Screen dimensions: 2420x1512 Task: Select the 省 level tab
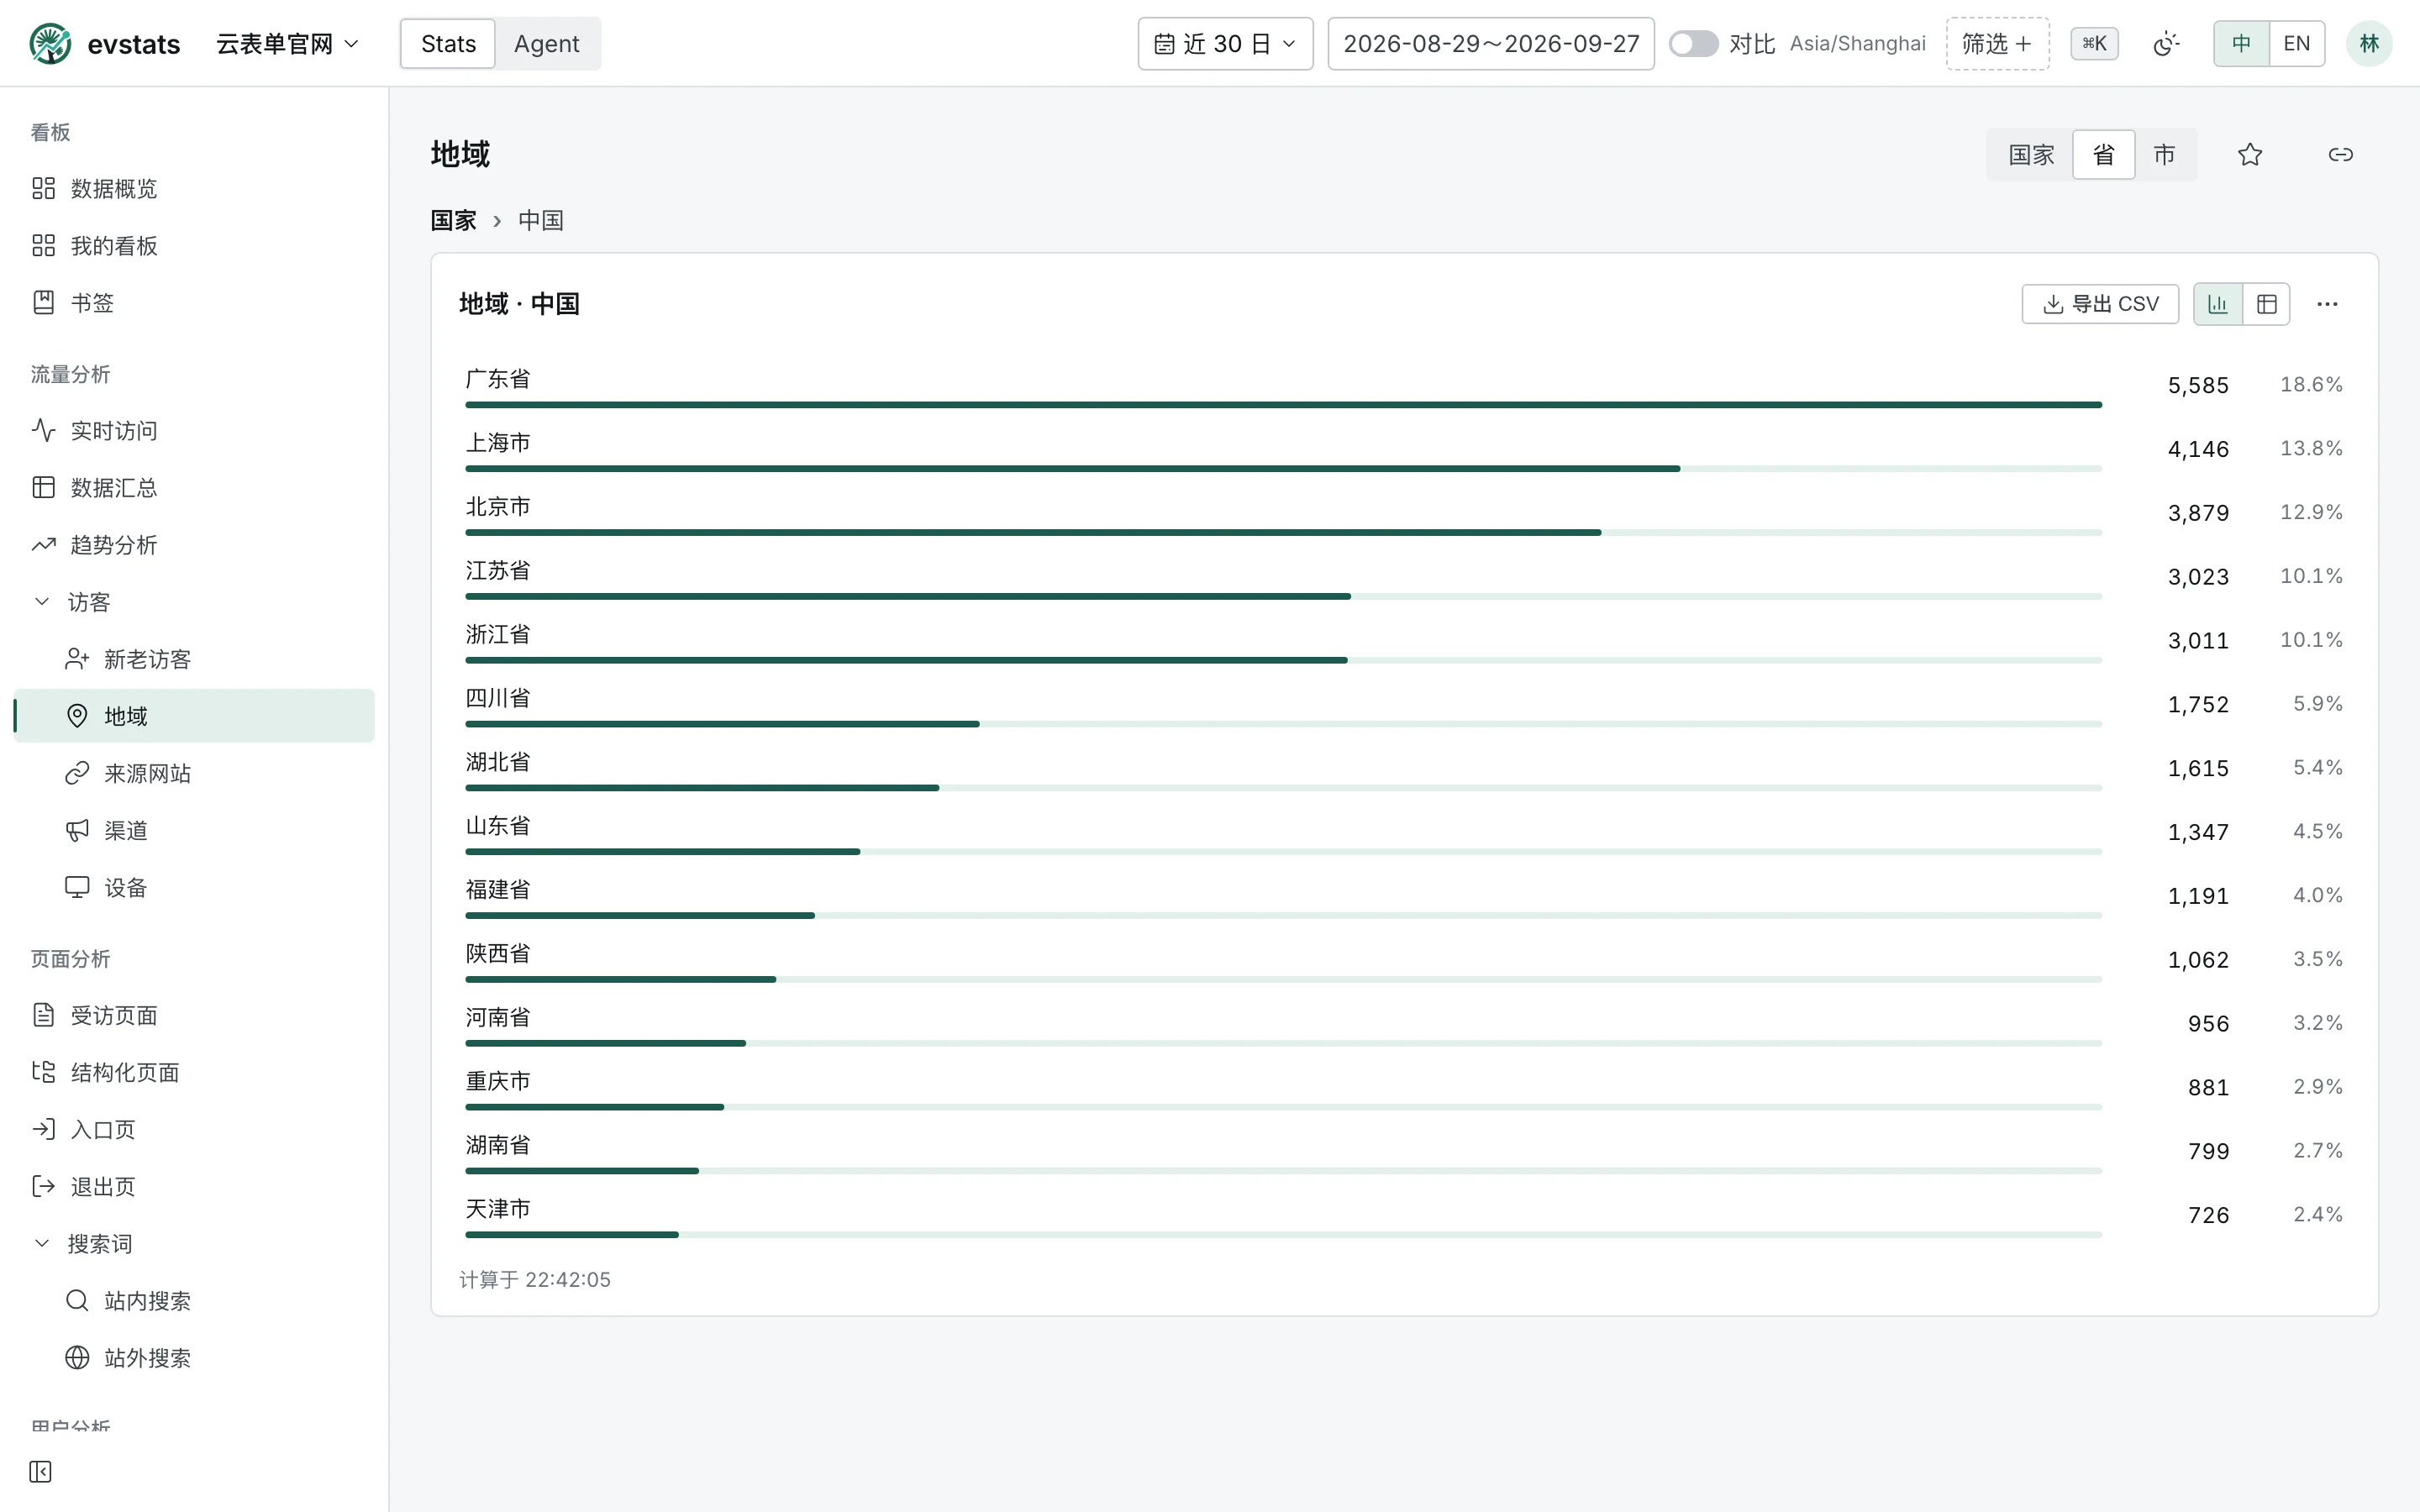[2103, 155]
